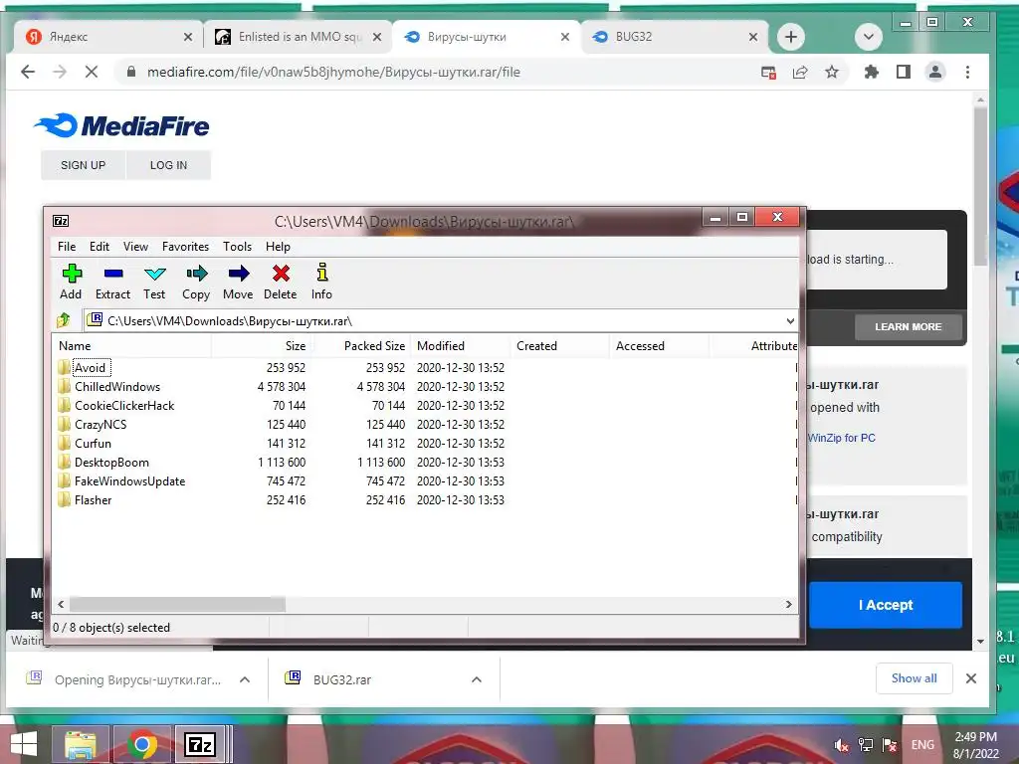Click the Add toolbar icon in 7-Zip
The image size is (1019, 764).
(x=71, y=282)
